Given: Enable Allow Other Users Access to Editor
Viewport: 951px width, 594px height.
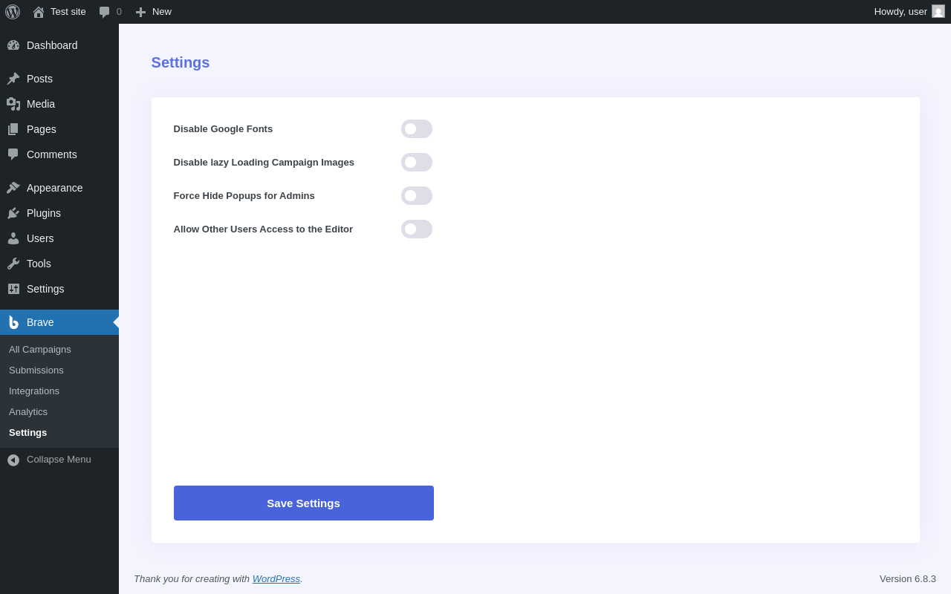Looking at the screenshot, I should (x=416, y=229).
